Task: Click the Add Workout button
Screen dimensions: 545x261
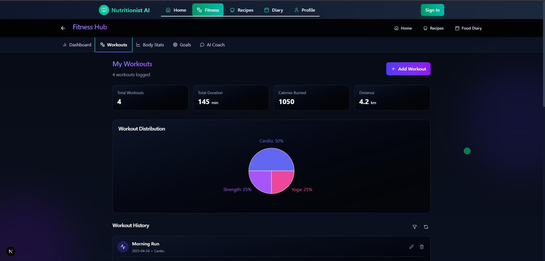Action: tap(408, 69)
